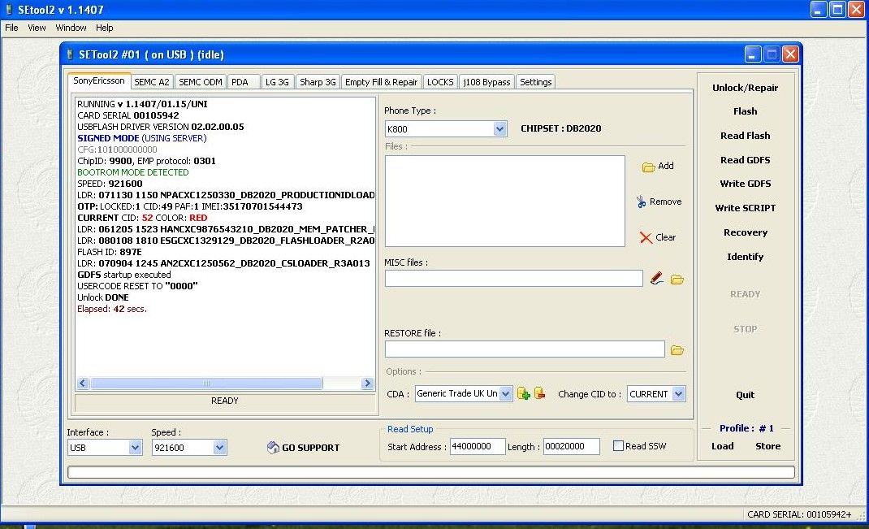
Task: Open the Window menu
Action: (x=71, y=28)
